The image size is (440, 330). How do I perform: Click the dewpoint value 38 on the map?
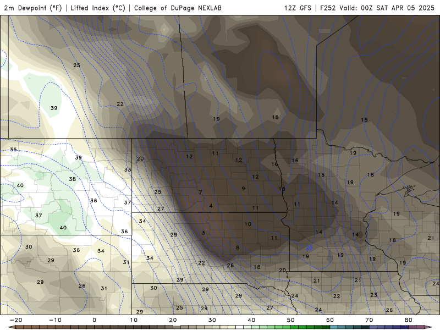click(x=73, y=179)
